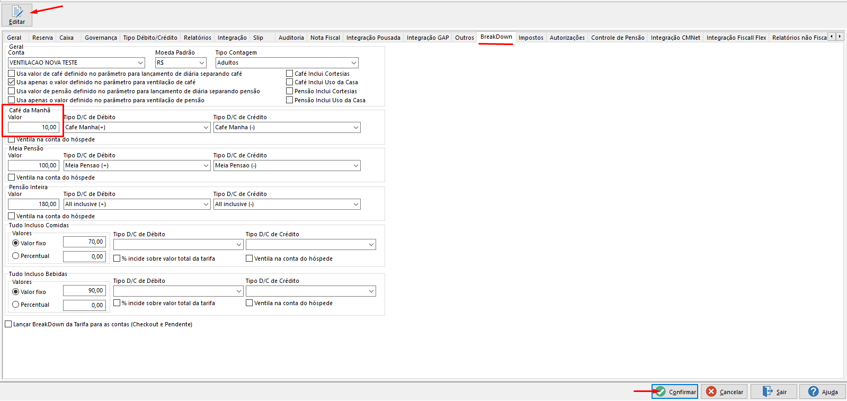Open Cafe Manha (-) credit dropdown
Viewport: 847px width, 401px height.
pyautogui.click(x=355, y=128)
